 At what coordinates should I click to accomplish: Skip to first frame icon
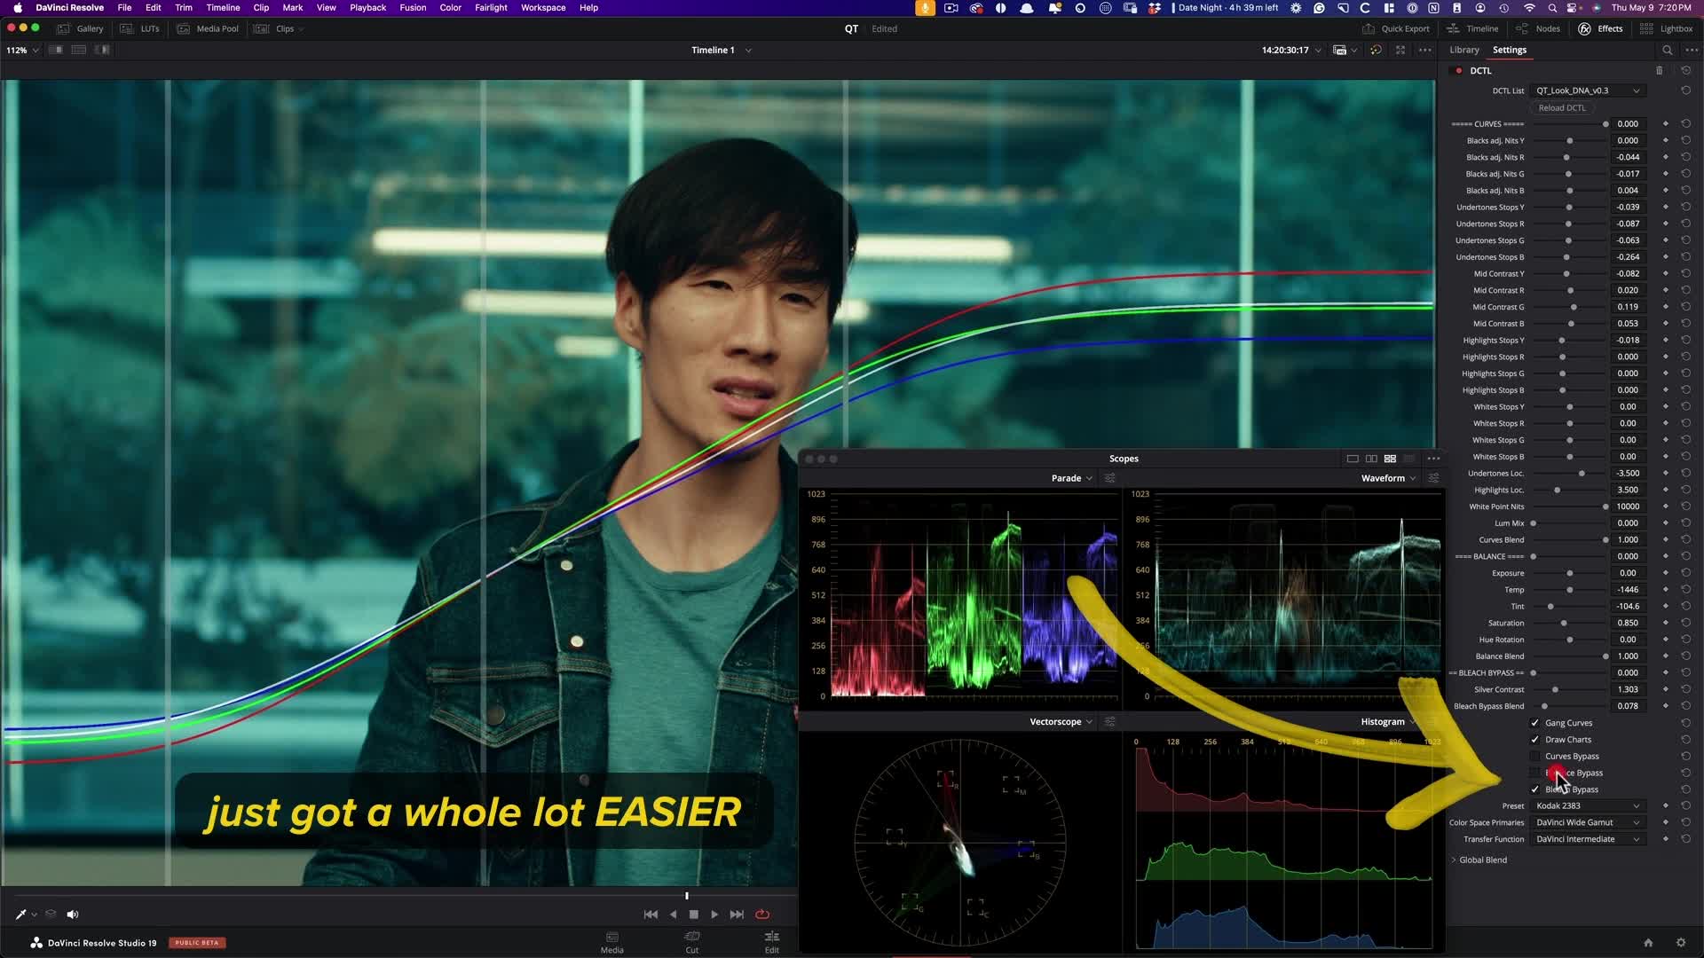[x=651, y=915]
